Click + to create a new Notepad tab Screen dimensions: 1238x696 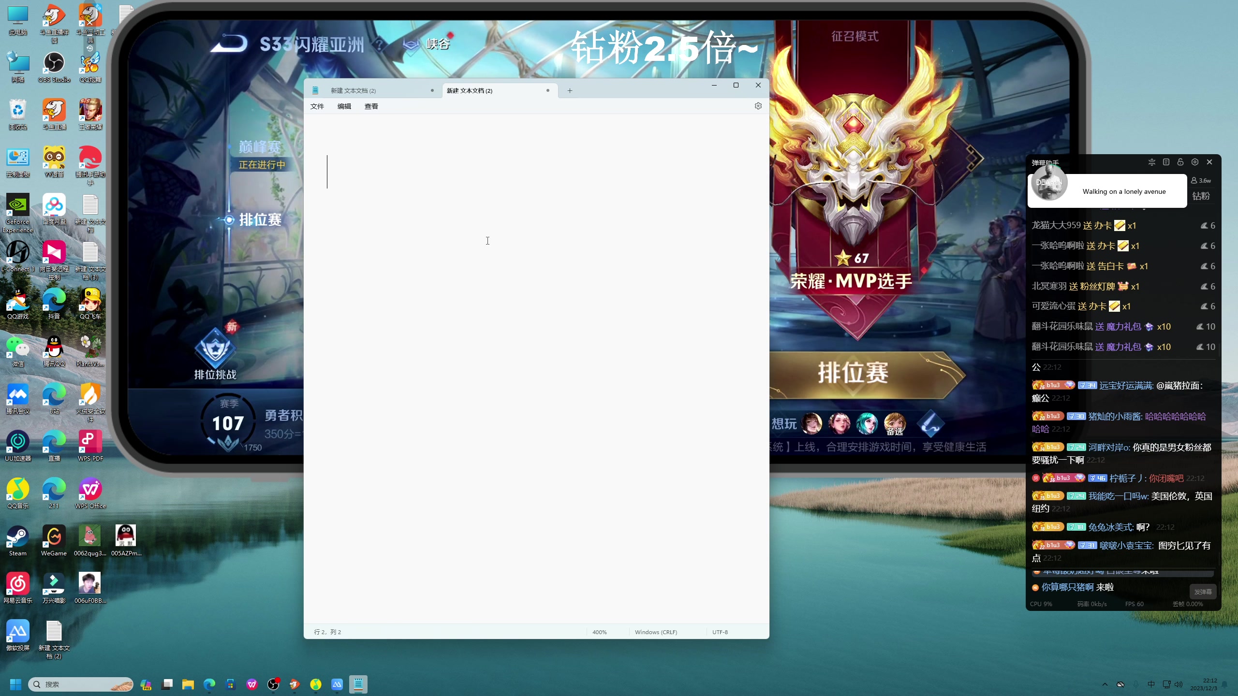pos(569,90)
